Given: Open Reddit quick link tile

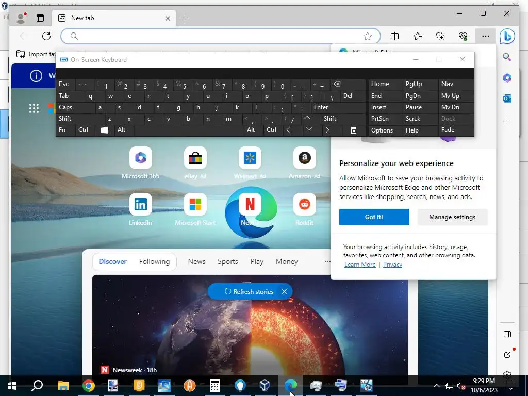Looking at the screenshot, I should (x=304, y=204).
